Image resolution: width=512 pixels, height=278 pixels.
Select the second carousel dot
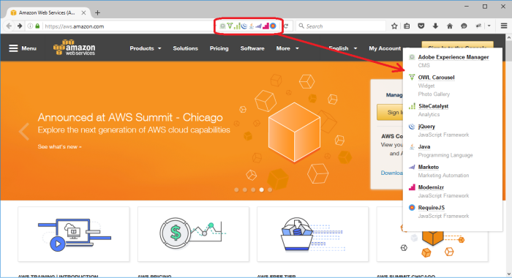tap(244, 189)
